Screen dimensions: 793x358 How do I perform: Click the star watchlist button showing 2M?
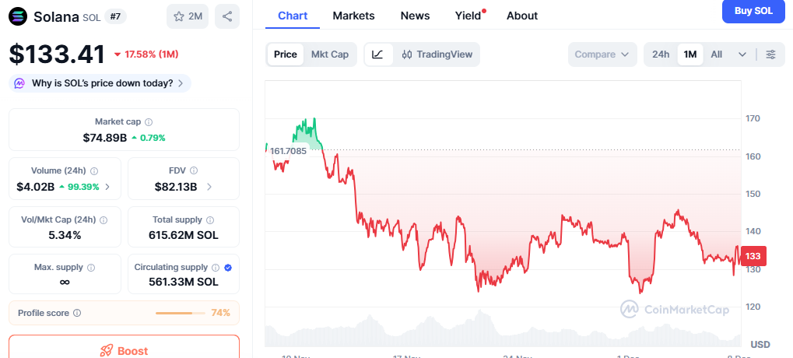[x=188, y=16]
